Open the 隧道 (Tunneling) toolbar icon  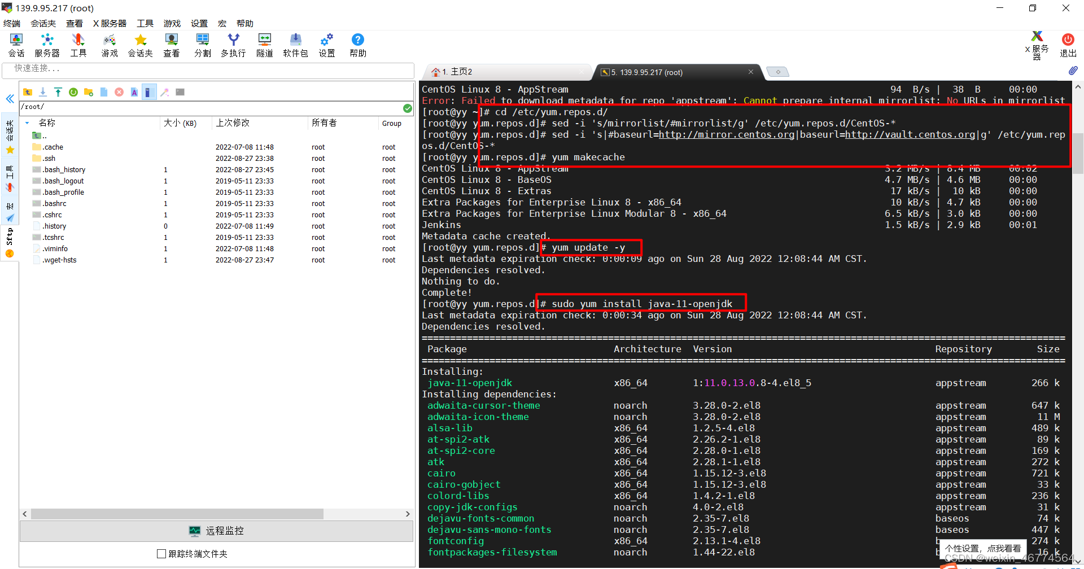[264, 45]
